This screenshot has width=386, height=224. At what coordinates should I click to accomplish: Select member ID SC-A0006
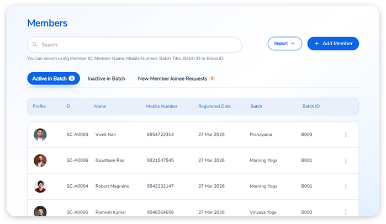(x=77, y=161)
